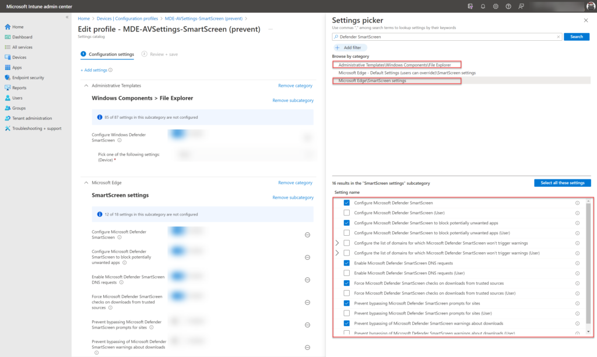Uncheck Enable Microsoft Defender SmartScreen DNS requests
Screen dimensions: 597x357
coord(346,263)
